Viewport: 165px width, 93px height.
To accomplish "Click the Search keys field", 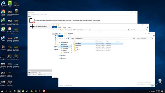I will tap(139, 30).
